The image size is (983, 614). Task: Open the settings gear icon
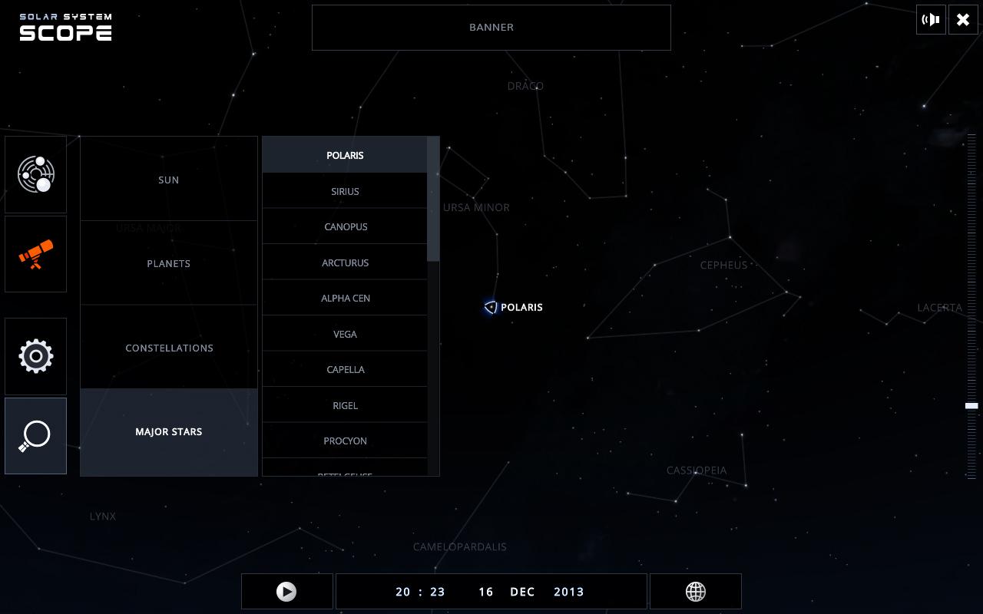[35, 356]
